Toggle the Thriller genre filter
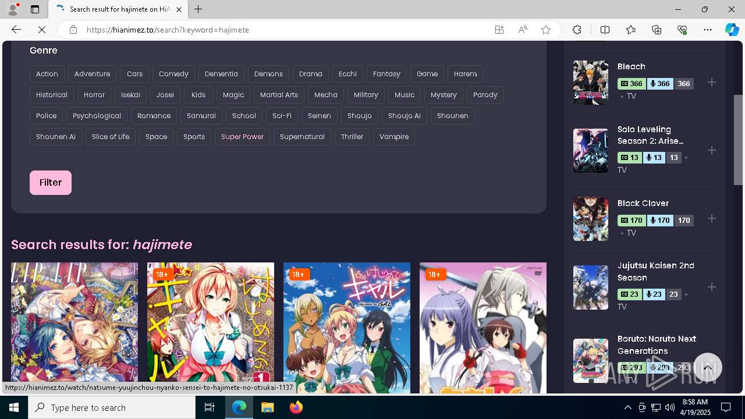 pyautogui.click(x=352, y=137)
